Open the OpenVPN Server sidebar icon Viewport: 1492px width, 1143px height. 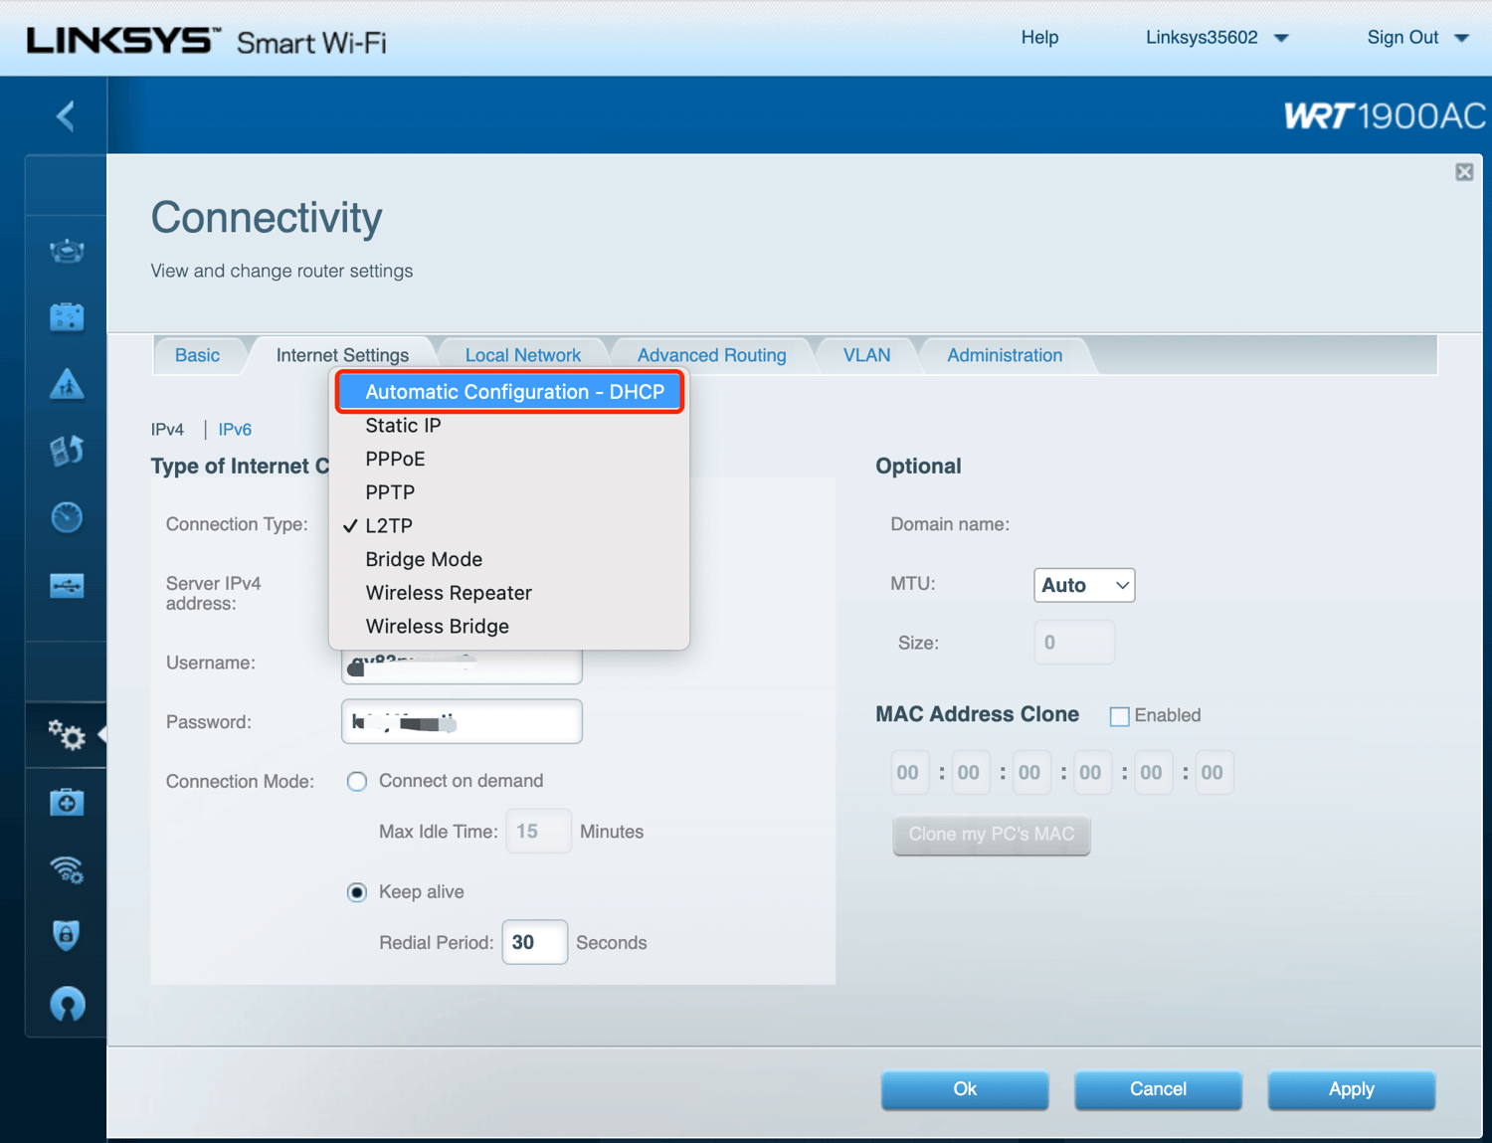(x=67, y=1004)
